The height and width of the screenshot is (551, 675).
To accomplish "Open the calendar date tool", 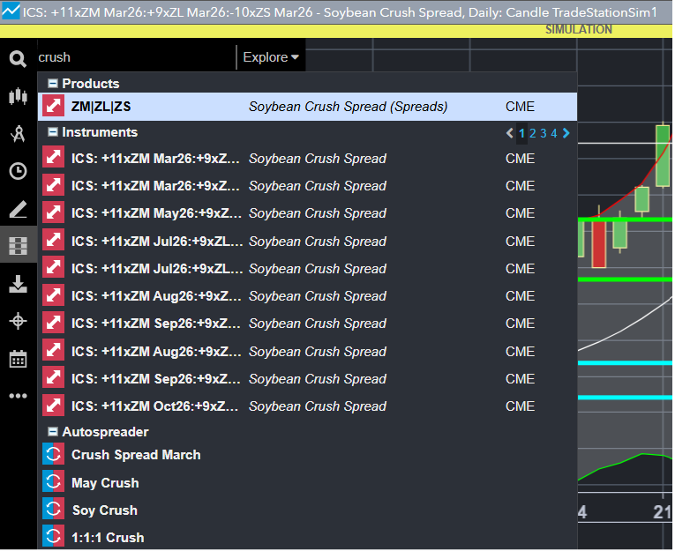I will (18, 359).
